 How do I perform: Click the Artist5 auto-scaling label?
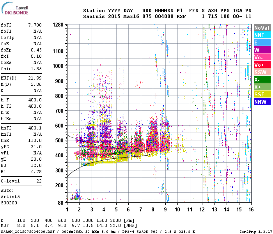10,197
